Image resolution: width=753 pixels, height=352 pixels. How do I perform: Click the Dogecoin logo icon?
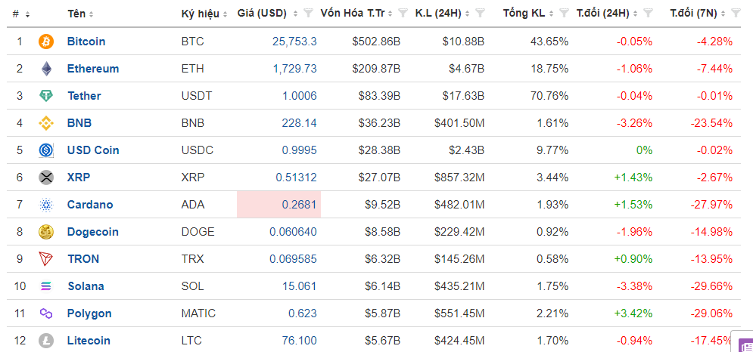[46, 232]
